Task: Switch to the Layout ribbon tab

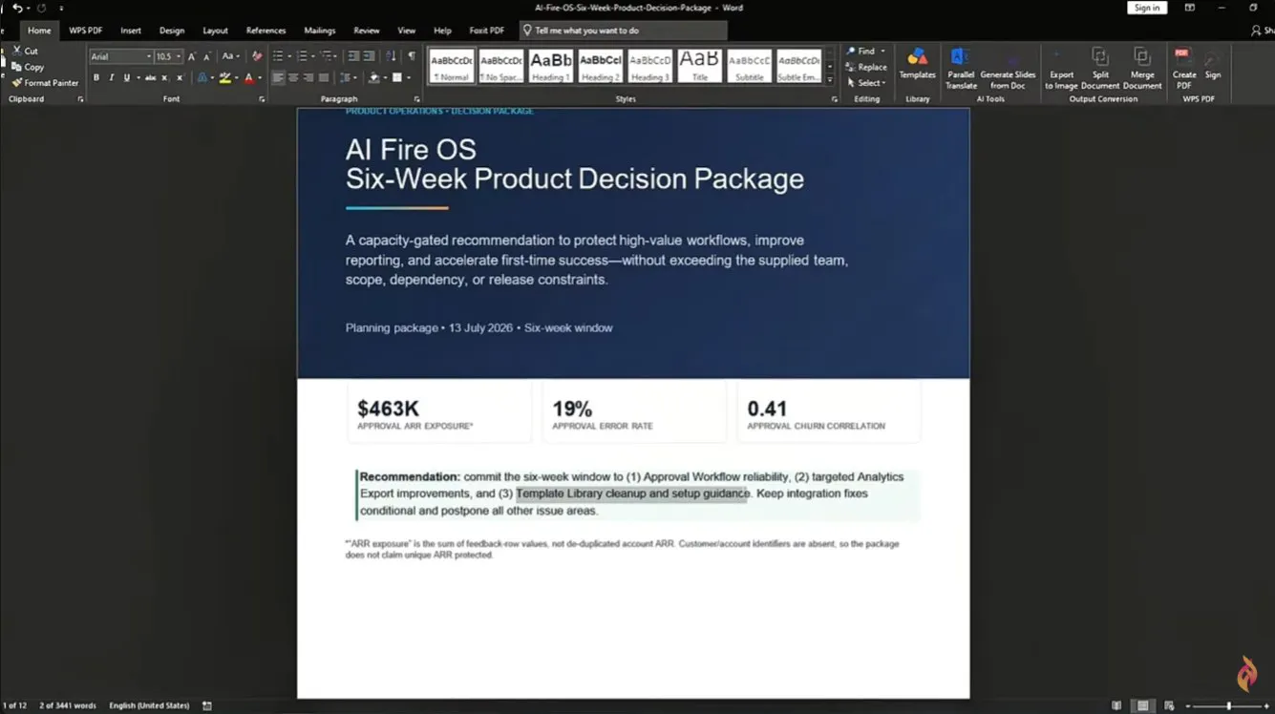Action: (216, 31)
